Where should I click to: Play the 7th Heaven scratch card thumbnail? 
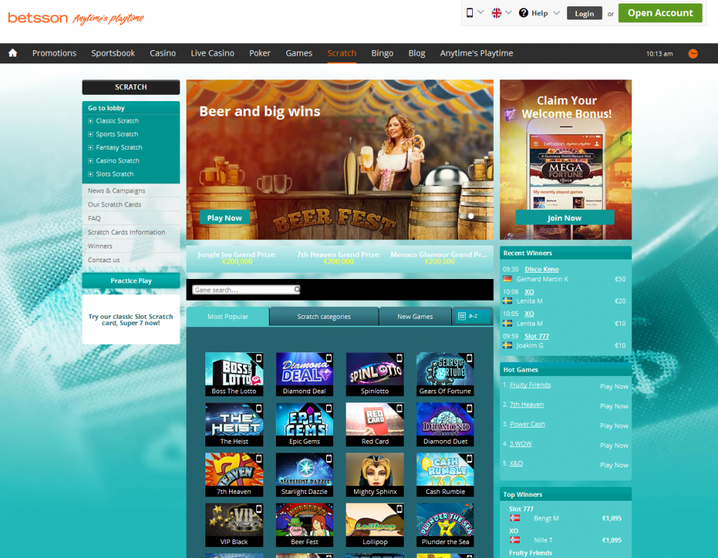pyautogui.click(x=234, y=475)
